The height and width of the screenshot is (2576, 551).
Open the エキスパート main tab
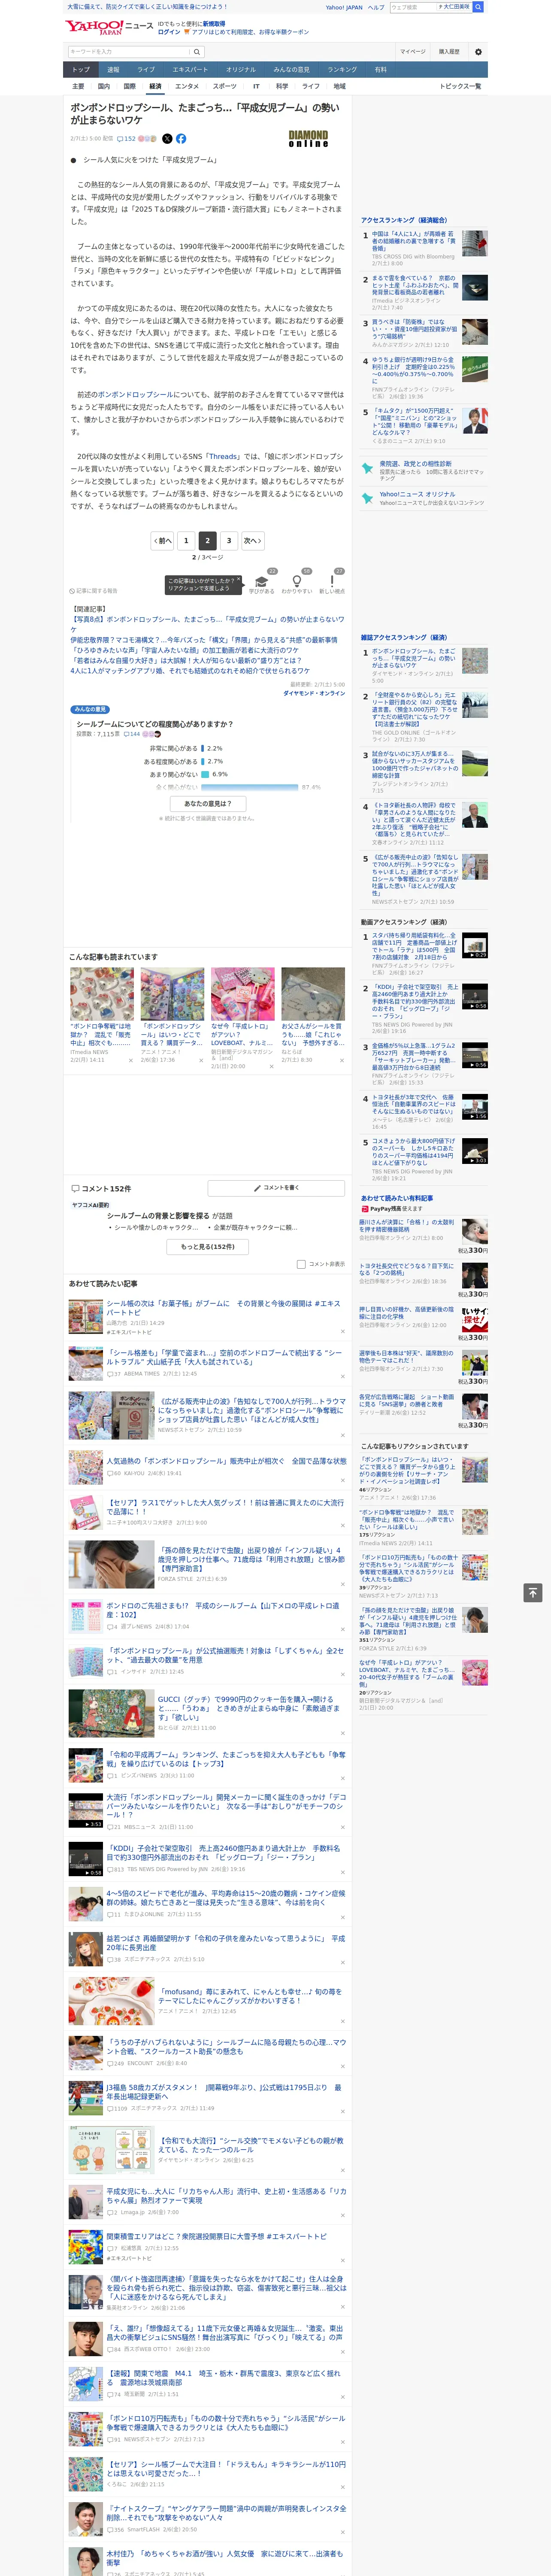point(190,70)
